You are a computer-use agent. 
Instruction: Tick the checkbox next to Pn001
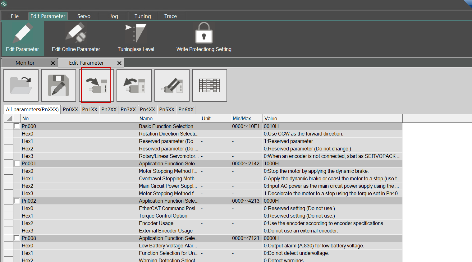pos(17,164)
